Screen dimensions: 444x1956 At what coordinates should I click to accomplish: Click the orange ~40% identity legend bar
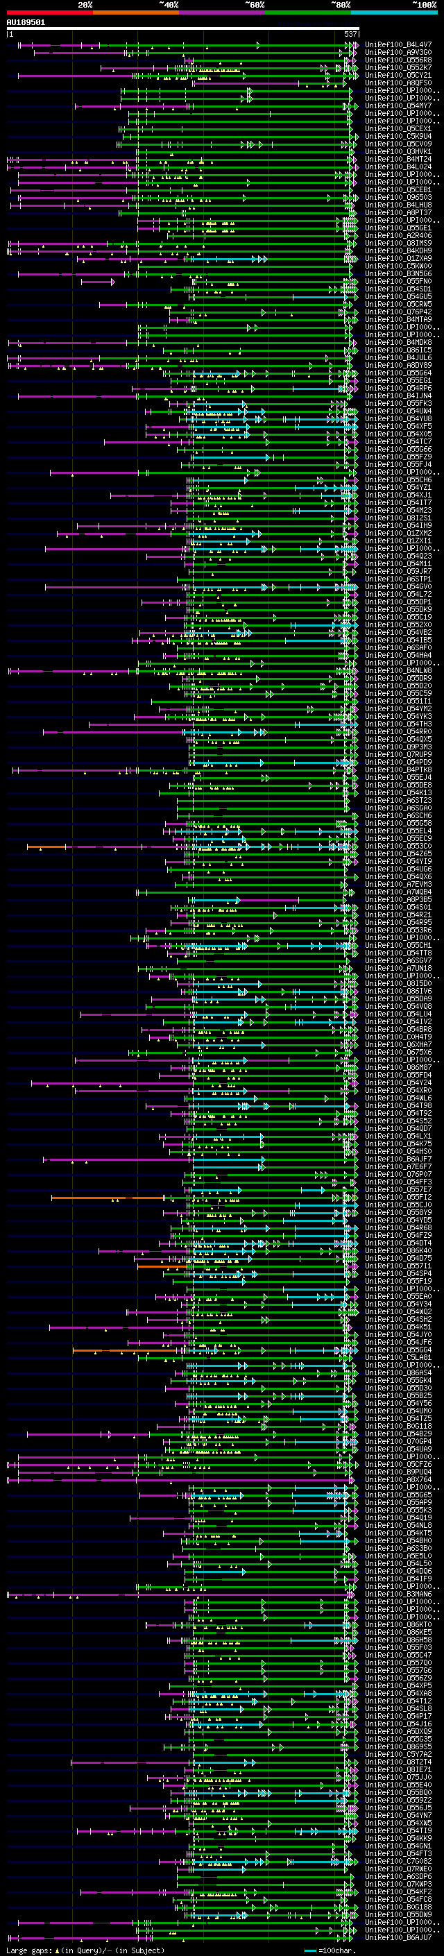click(136, 12)
